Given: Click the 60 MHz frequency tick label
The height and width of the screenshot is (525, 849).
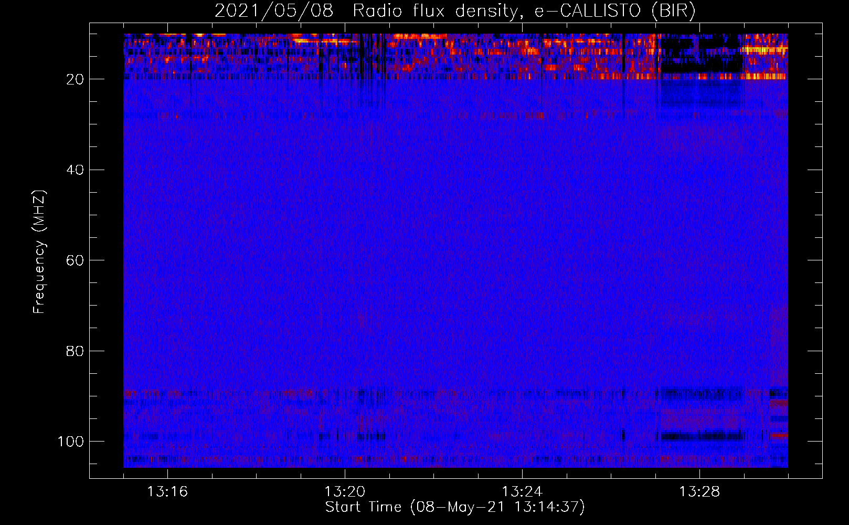Looking at the screenshot, I should click(x=75, y=260).
